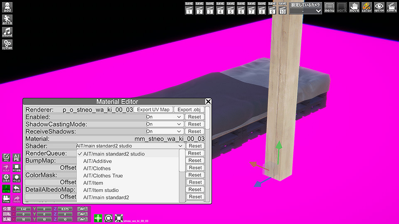Toggle the free camera mode button

(x=6, y=200)
